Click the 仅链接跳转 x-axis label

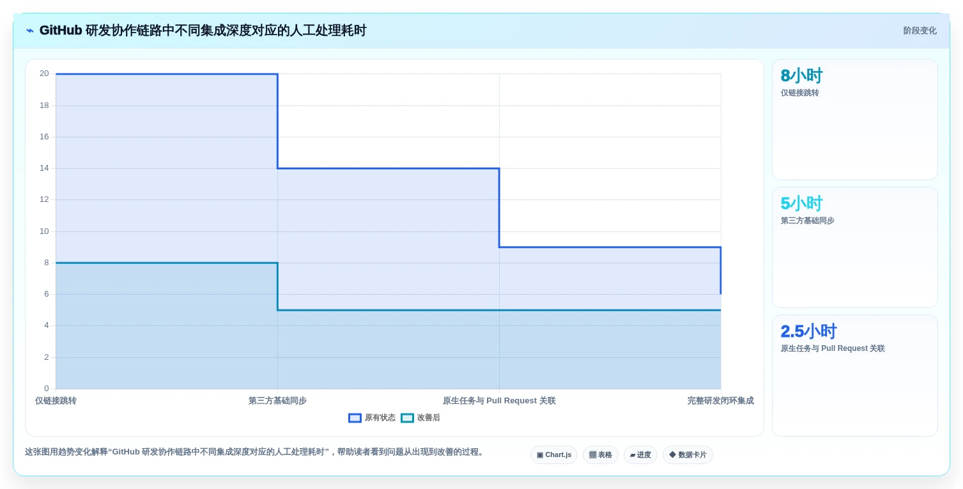coord(56,401)
